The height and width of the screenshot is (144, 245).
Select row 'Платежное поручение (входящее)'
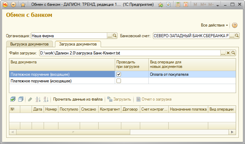[x=62, y=74]
